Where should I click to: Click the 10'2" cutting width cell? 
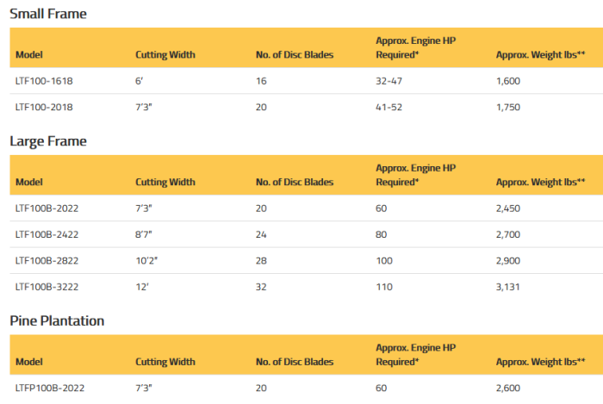[x=147, y=260]
